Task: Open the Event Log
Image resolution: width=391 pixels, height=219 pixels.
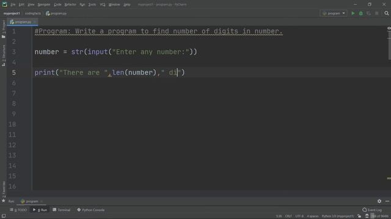Action: (x=372, y=210)
